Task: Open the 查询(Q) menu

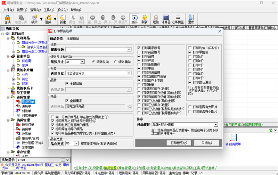Action: (x=35, y=10)
